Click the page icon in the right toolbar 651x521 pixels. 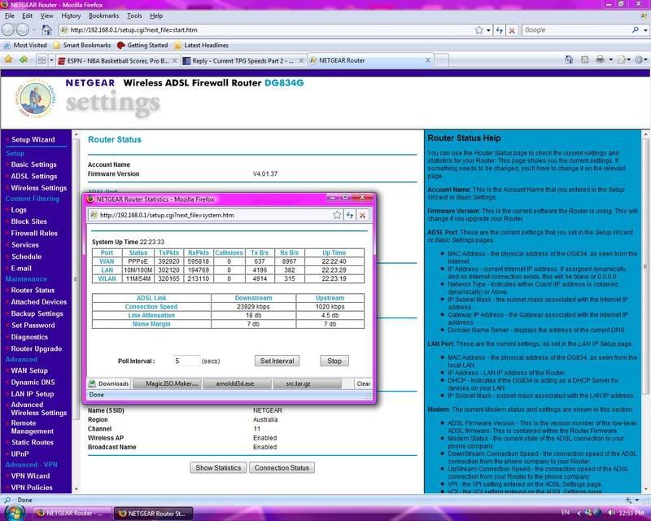(x=622, y=59)
